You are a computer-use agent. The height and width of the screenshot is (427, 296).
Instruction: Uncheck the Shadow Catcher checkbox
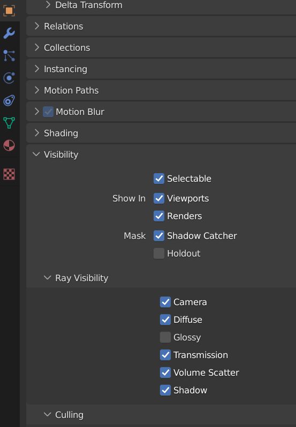click(159, 236)
